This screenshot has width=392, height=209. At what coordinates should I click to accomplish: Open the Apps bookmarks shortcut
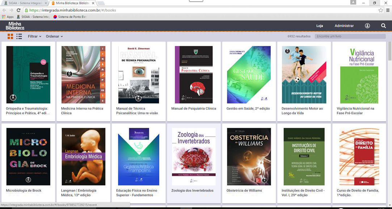8,17
